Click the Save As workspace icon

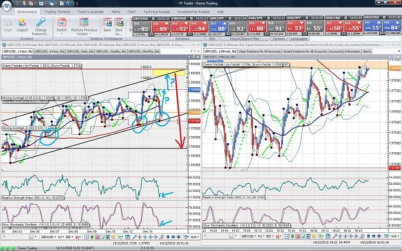point(119,22)
